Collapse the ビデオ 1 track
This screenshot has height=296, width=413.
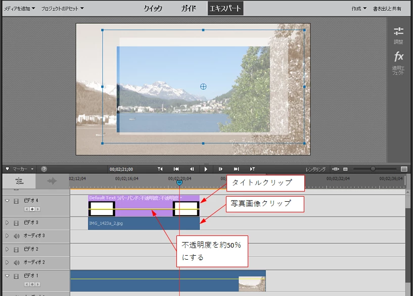click(7, 276)
